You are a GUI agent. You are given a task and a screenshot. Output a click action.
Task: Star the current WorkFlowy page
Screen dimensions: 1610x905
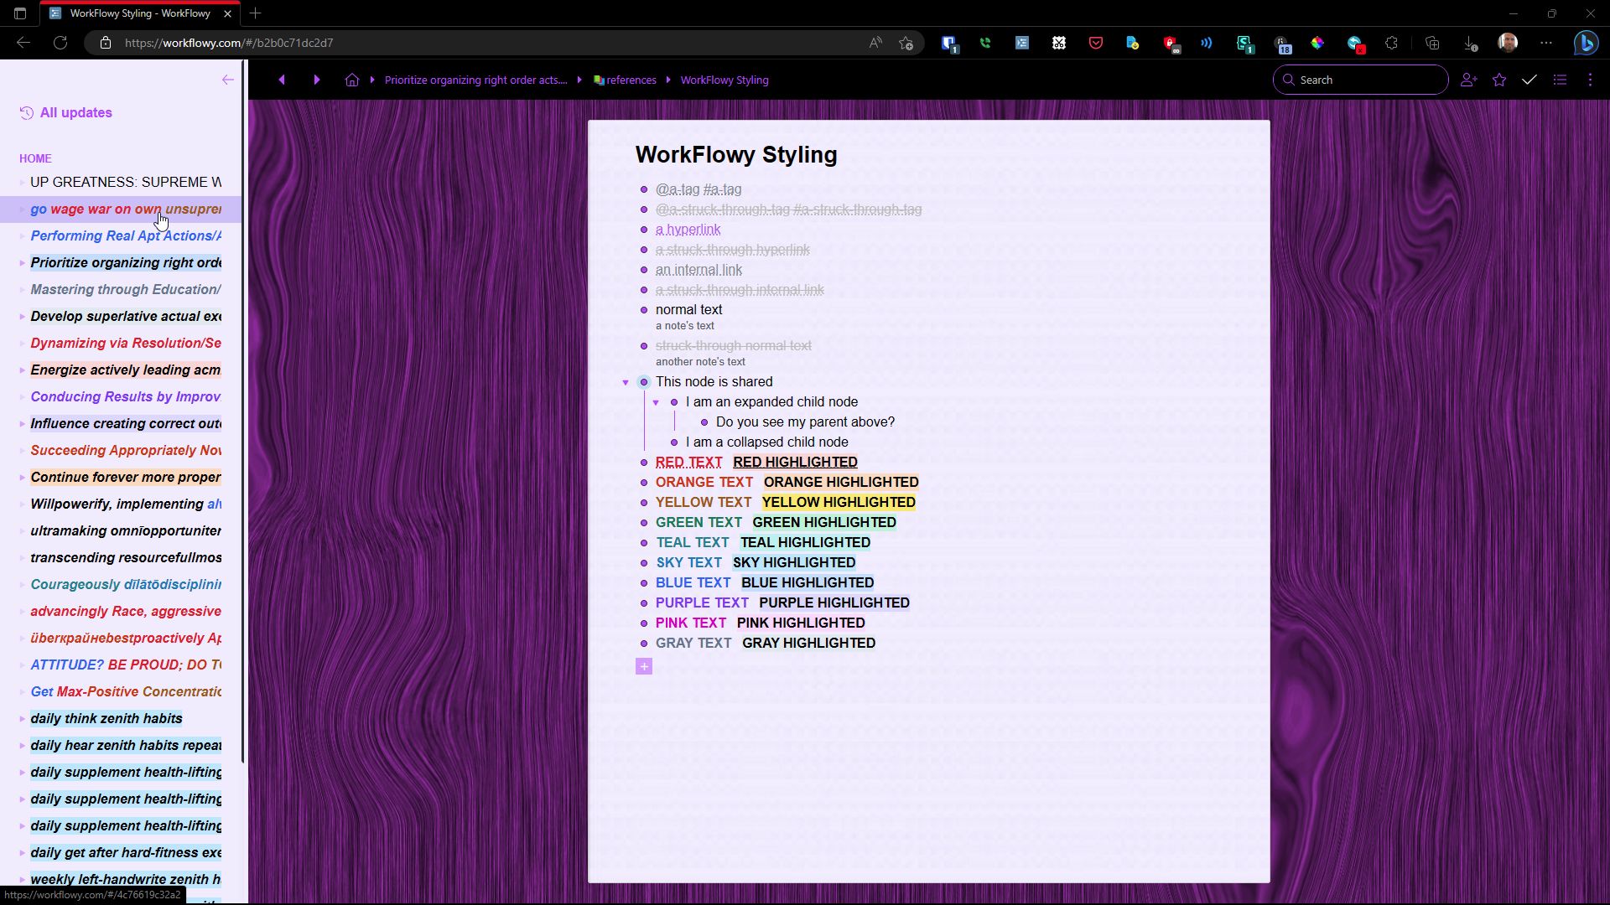tap(1499, 80)
